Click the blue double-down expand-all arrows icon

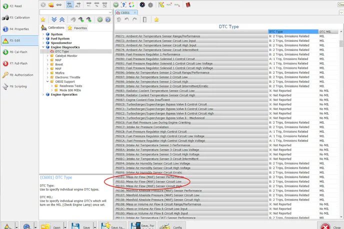pyautogui.click(x=54, y=19)
